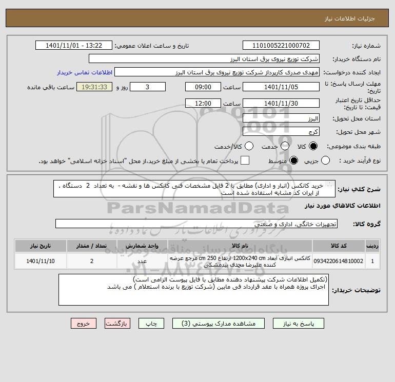
Task: Click the delivery city field کرج
Action: point(281,132)
